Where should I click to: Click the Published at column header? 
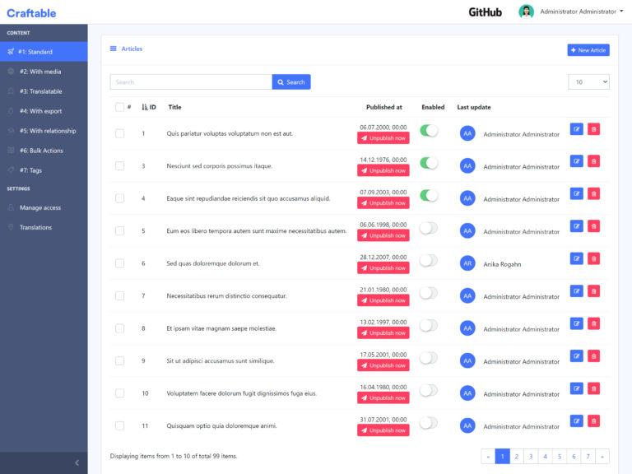click(x=383, y=107)
